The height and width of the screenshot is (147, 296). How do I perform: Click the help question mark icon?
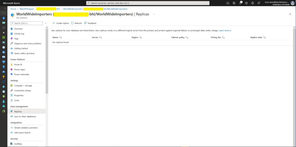pyautogui.click(x=252, y=3)
